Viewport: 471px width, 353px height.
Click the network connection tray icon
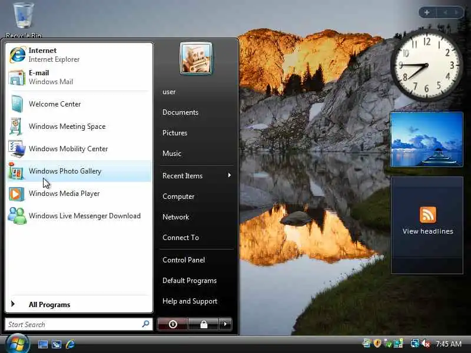tap(415, 343)
